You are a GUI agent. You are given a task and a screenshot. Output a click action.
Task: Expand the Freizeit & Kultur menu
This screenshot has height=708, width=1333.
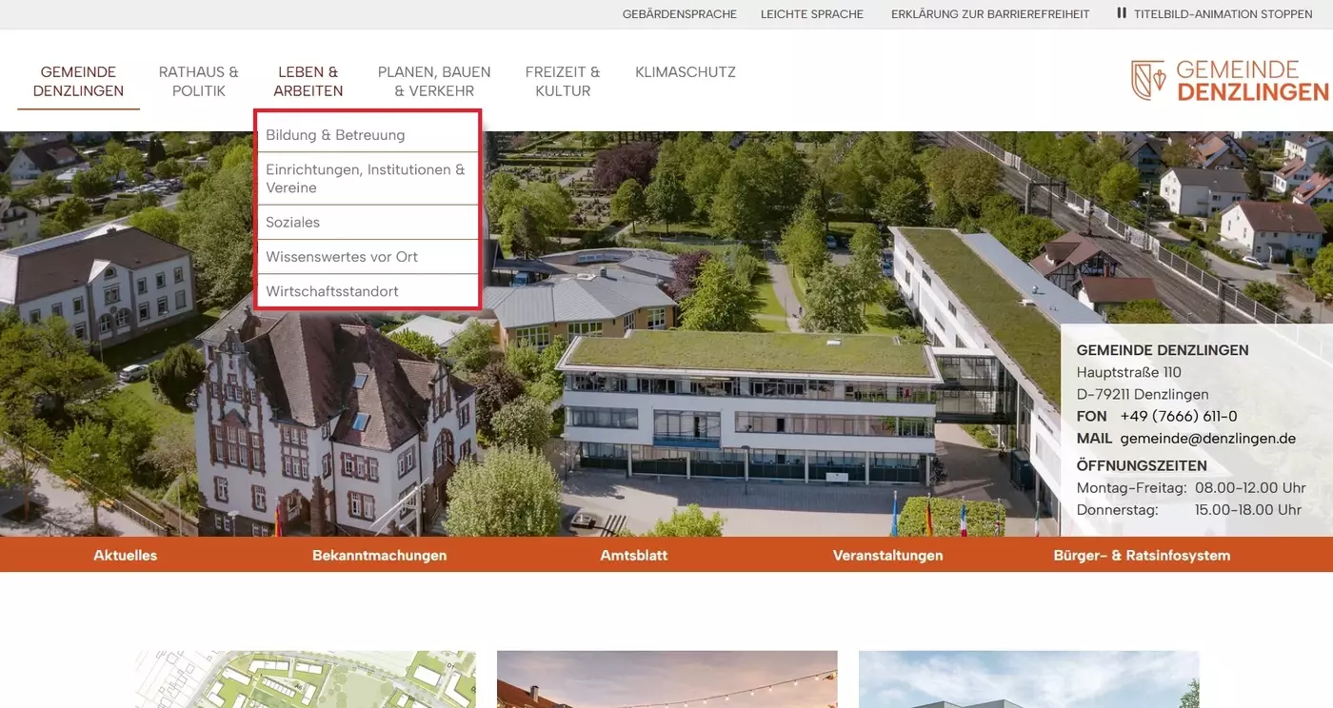pyautogui.click(x=563, y=81)
